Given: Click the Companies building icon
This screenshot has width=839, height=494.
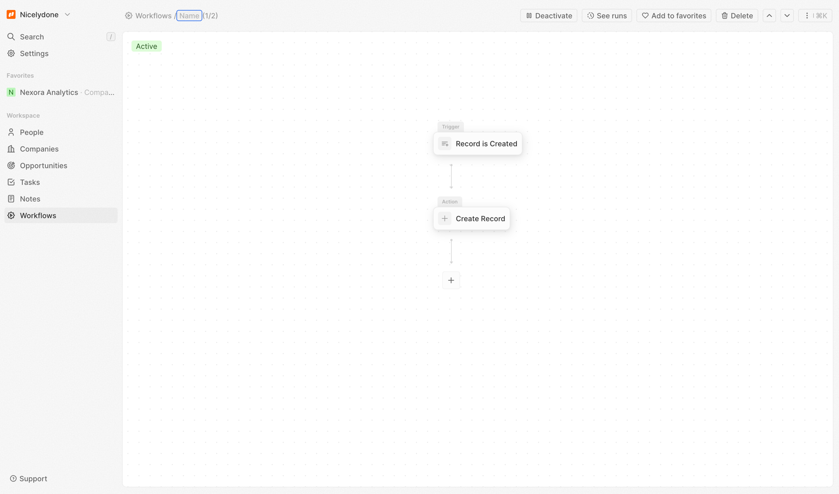Looking at the screenshot, I should (11, 149).
